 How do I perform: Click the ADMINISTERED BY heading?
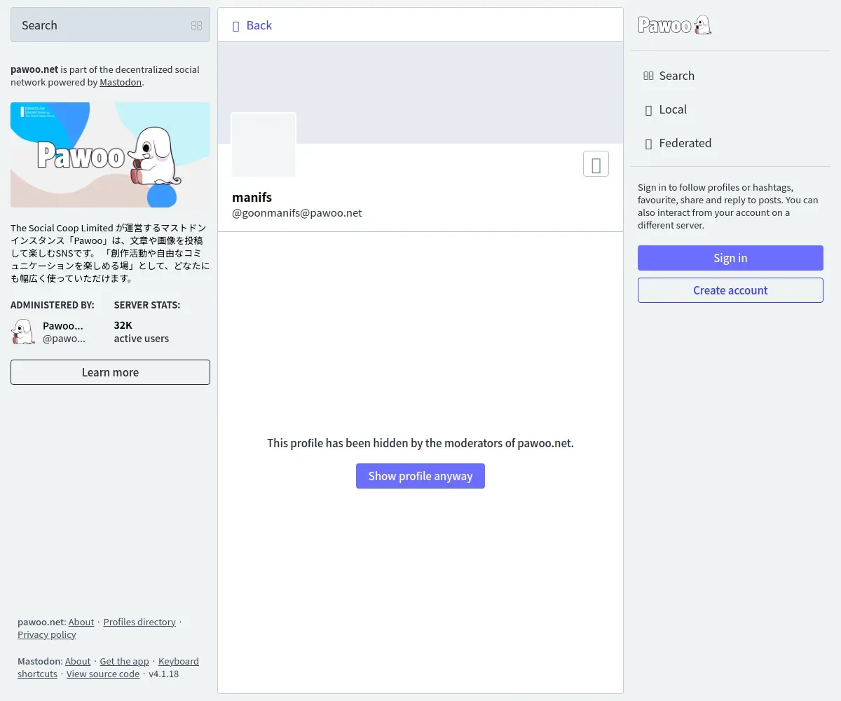pos(53,305)
